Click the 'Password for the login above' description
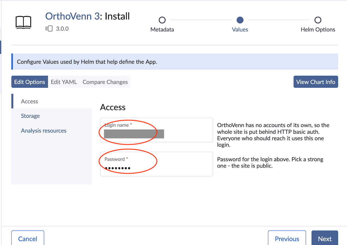The height and width of the screenshot is (245, 347). pos(270,163)
